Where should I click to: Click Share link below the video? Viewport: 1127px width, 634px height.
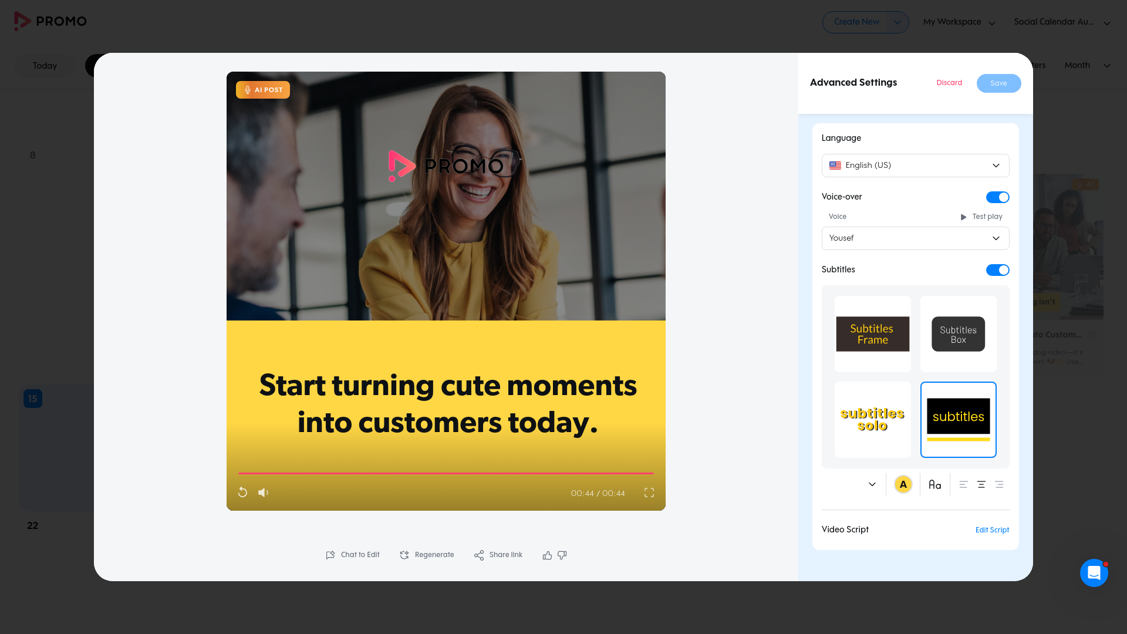coord(498,555)
